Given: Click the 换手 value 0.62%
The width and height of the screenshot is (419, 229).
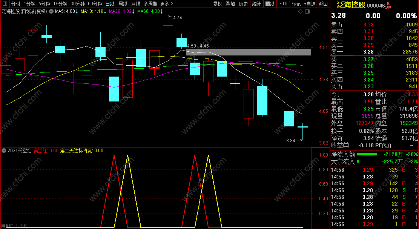Looking at the screenshot, I should (366, 131).
